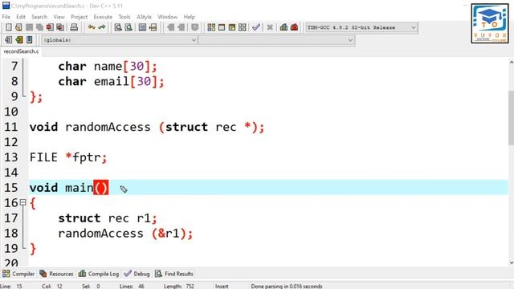The image size is (514, 289).
Task: Click the Open file toolbar icon
Action: 18,27
